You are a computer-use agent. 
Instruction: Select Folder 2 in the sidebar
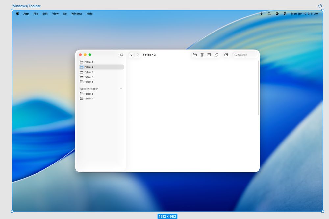pyautogui.click(x=101, y=67)
